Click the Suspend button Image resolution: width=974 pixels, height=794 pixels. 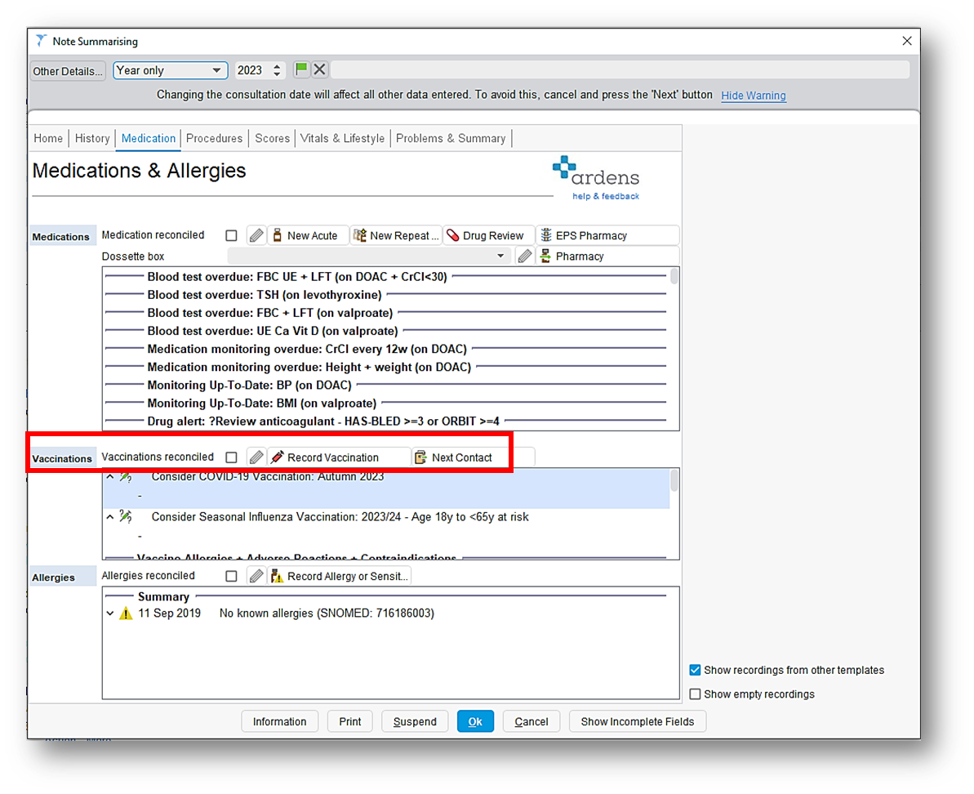415,721
